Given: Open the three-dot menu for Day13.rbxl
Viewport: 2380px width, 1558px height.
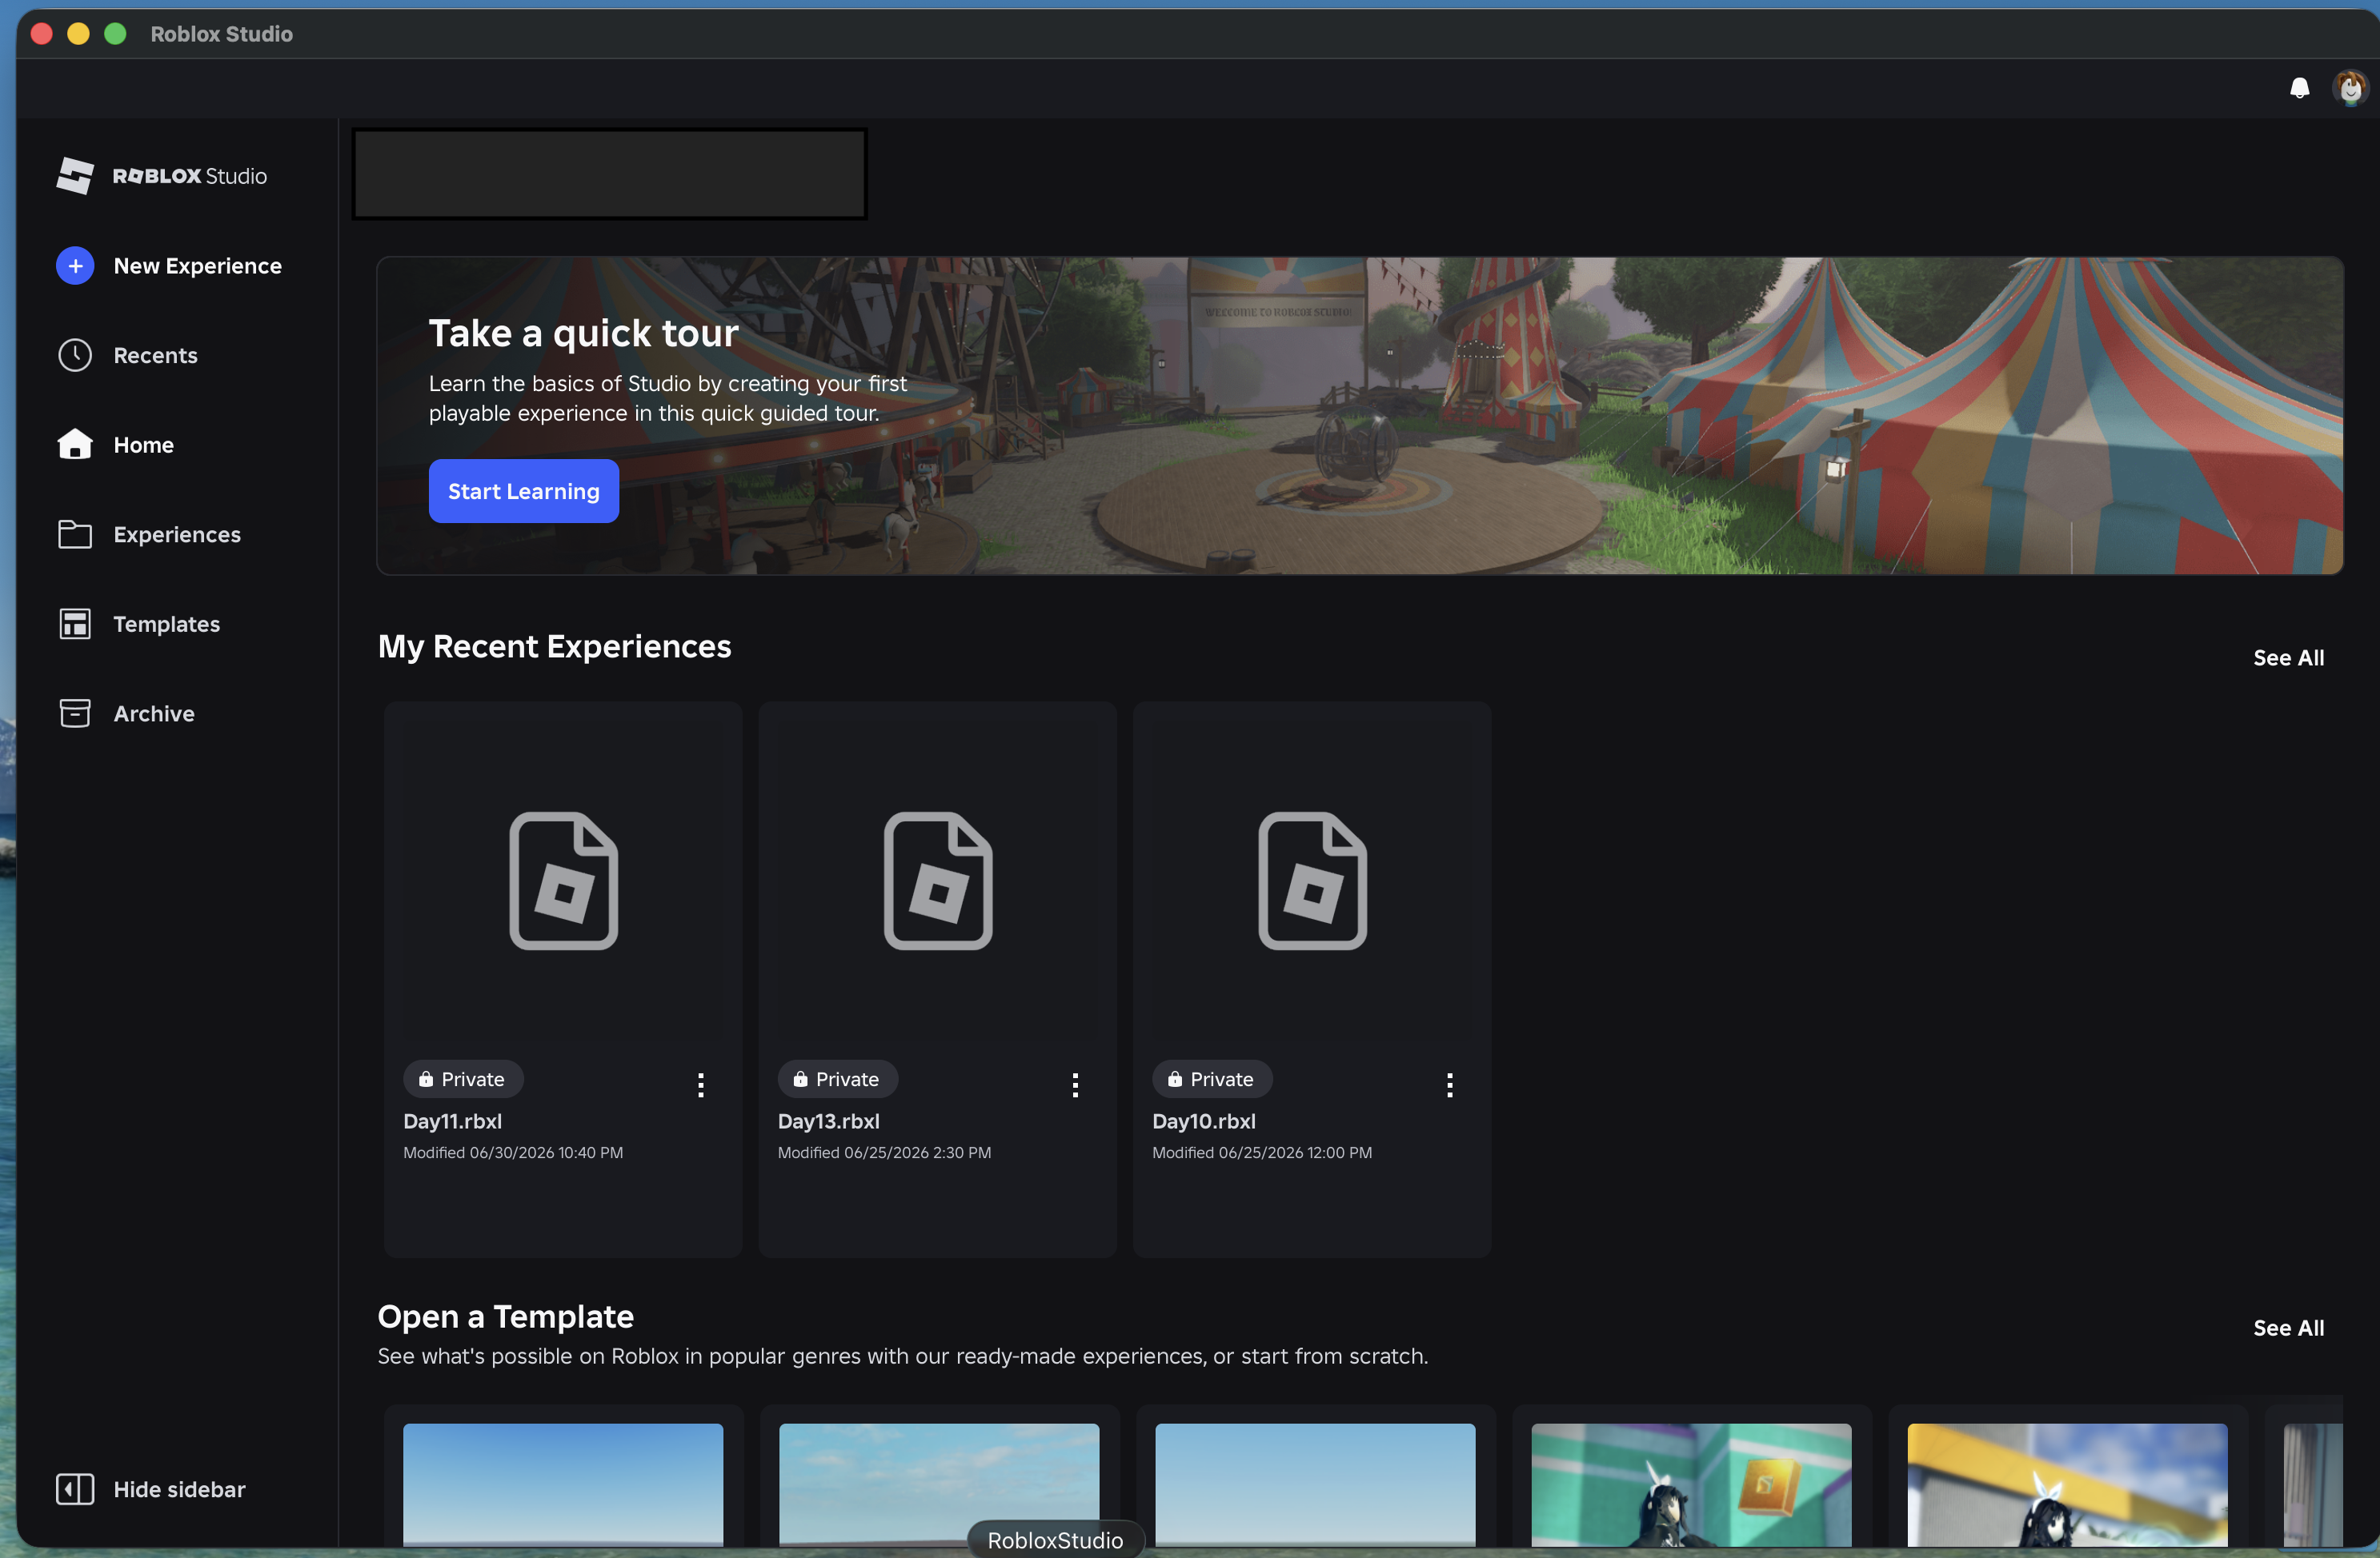Looking at the screenshot, I should 1075,1085.
